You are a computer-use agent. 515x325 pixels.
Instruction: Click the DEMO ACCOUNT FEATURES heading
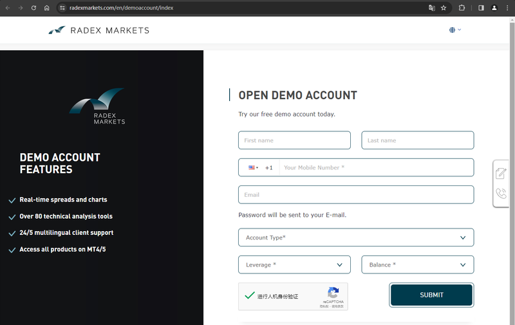(x=60, y=163)
